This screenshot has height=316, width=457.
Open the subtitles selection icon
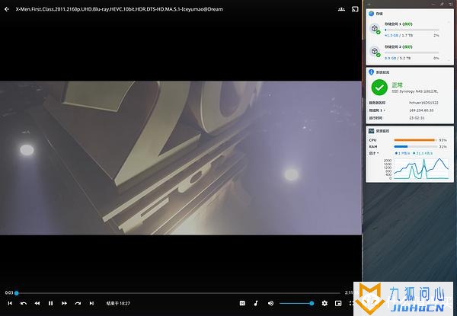point(242,303)
